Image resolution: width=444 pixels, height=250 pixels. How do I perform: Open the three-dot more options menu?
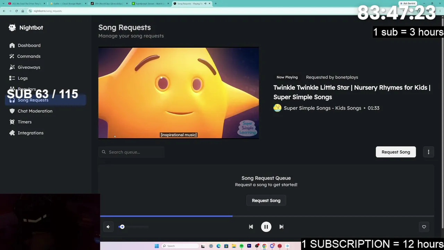(x=428, y=152)
